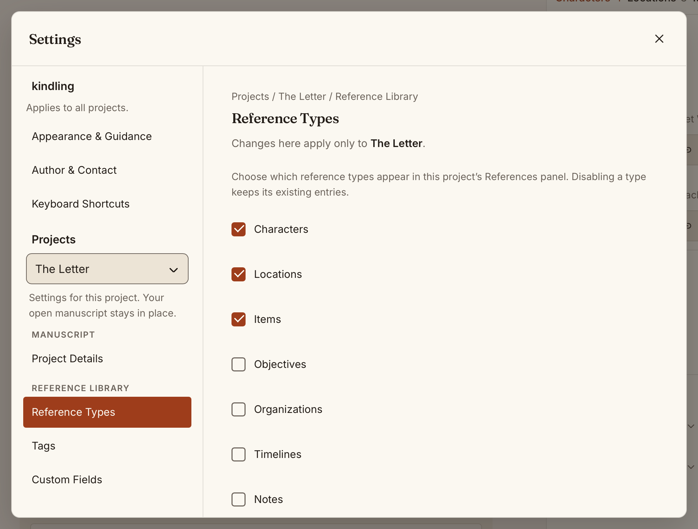Click the Characters label text
The image size is (698, 529).
point(281,229)
